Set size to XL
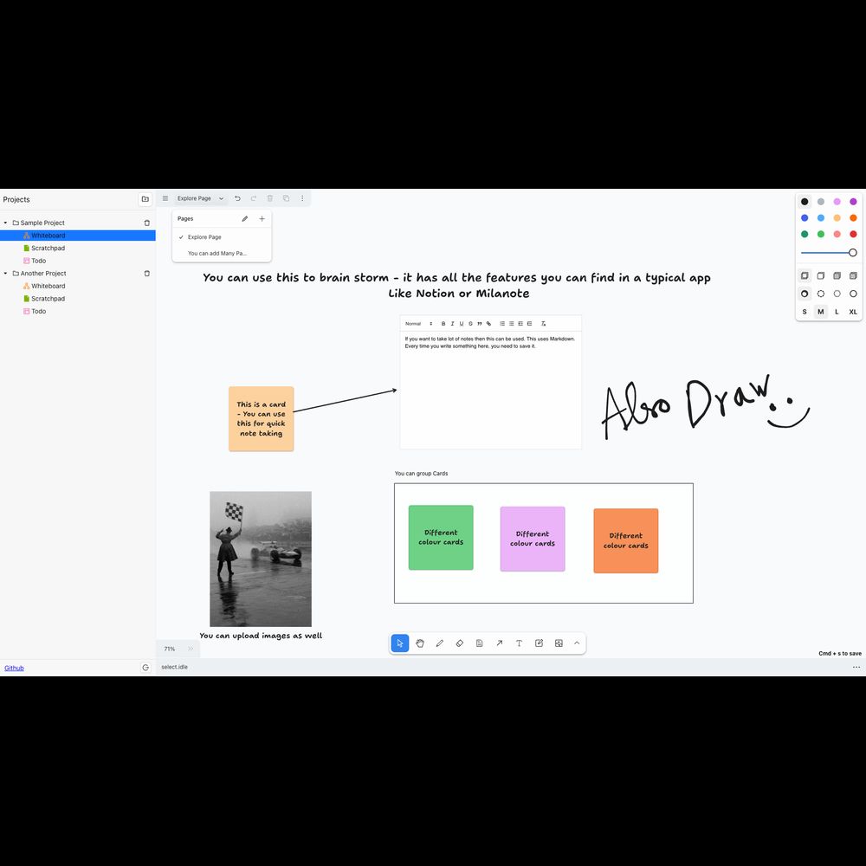 (x=853, y=312)
